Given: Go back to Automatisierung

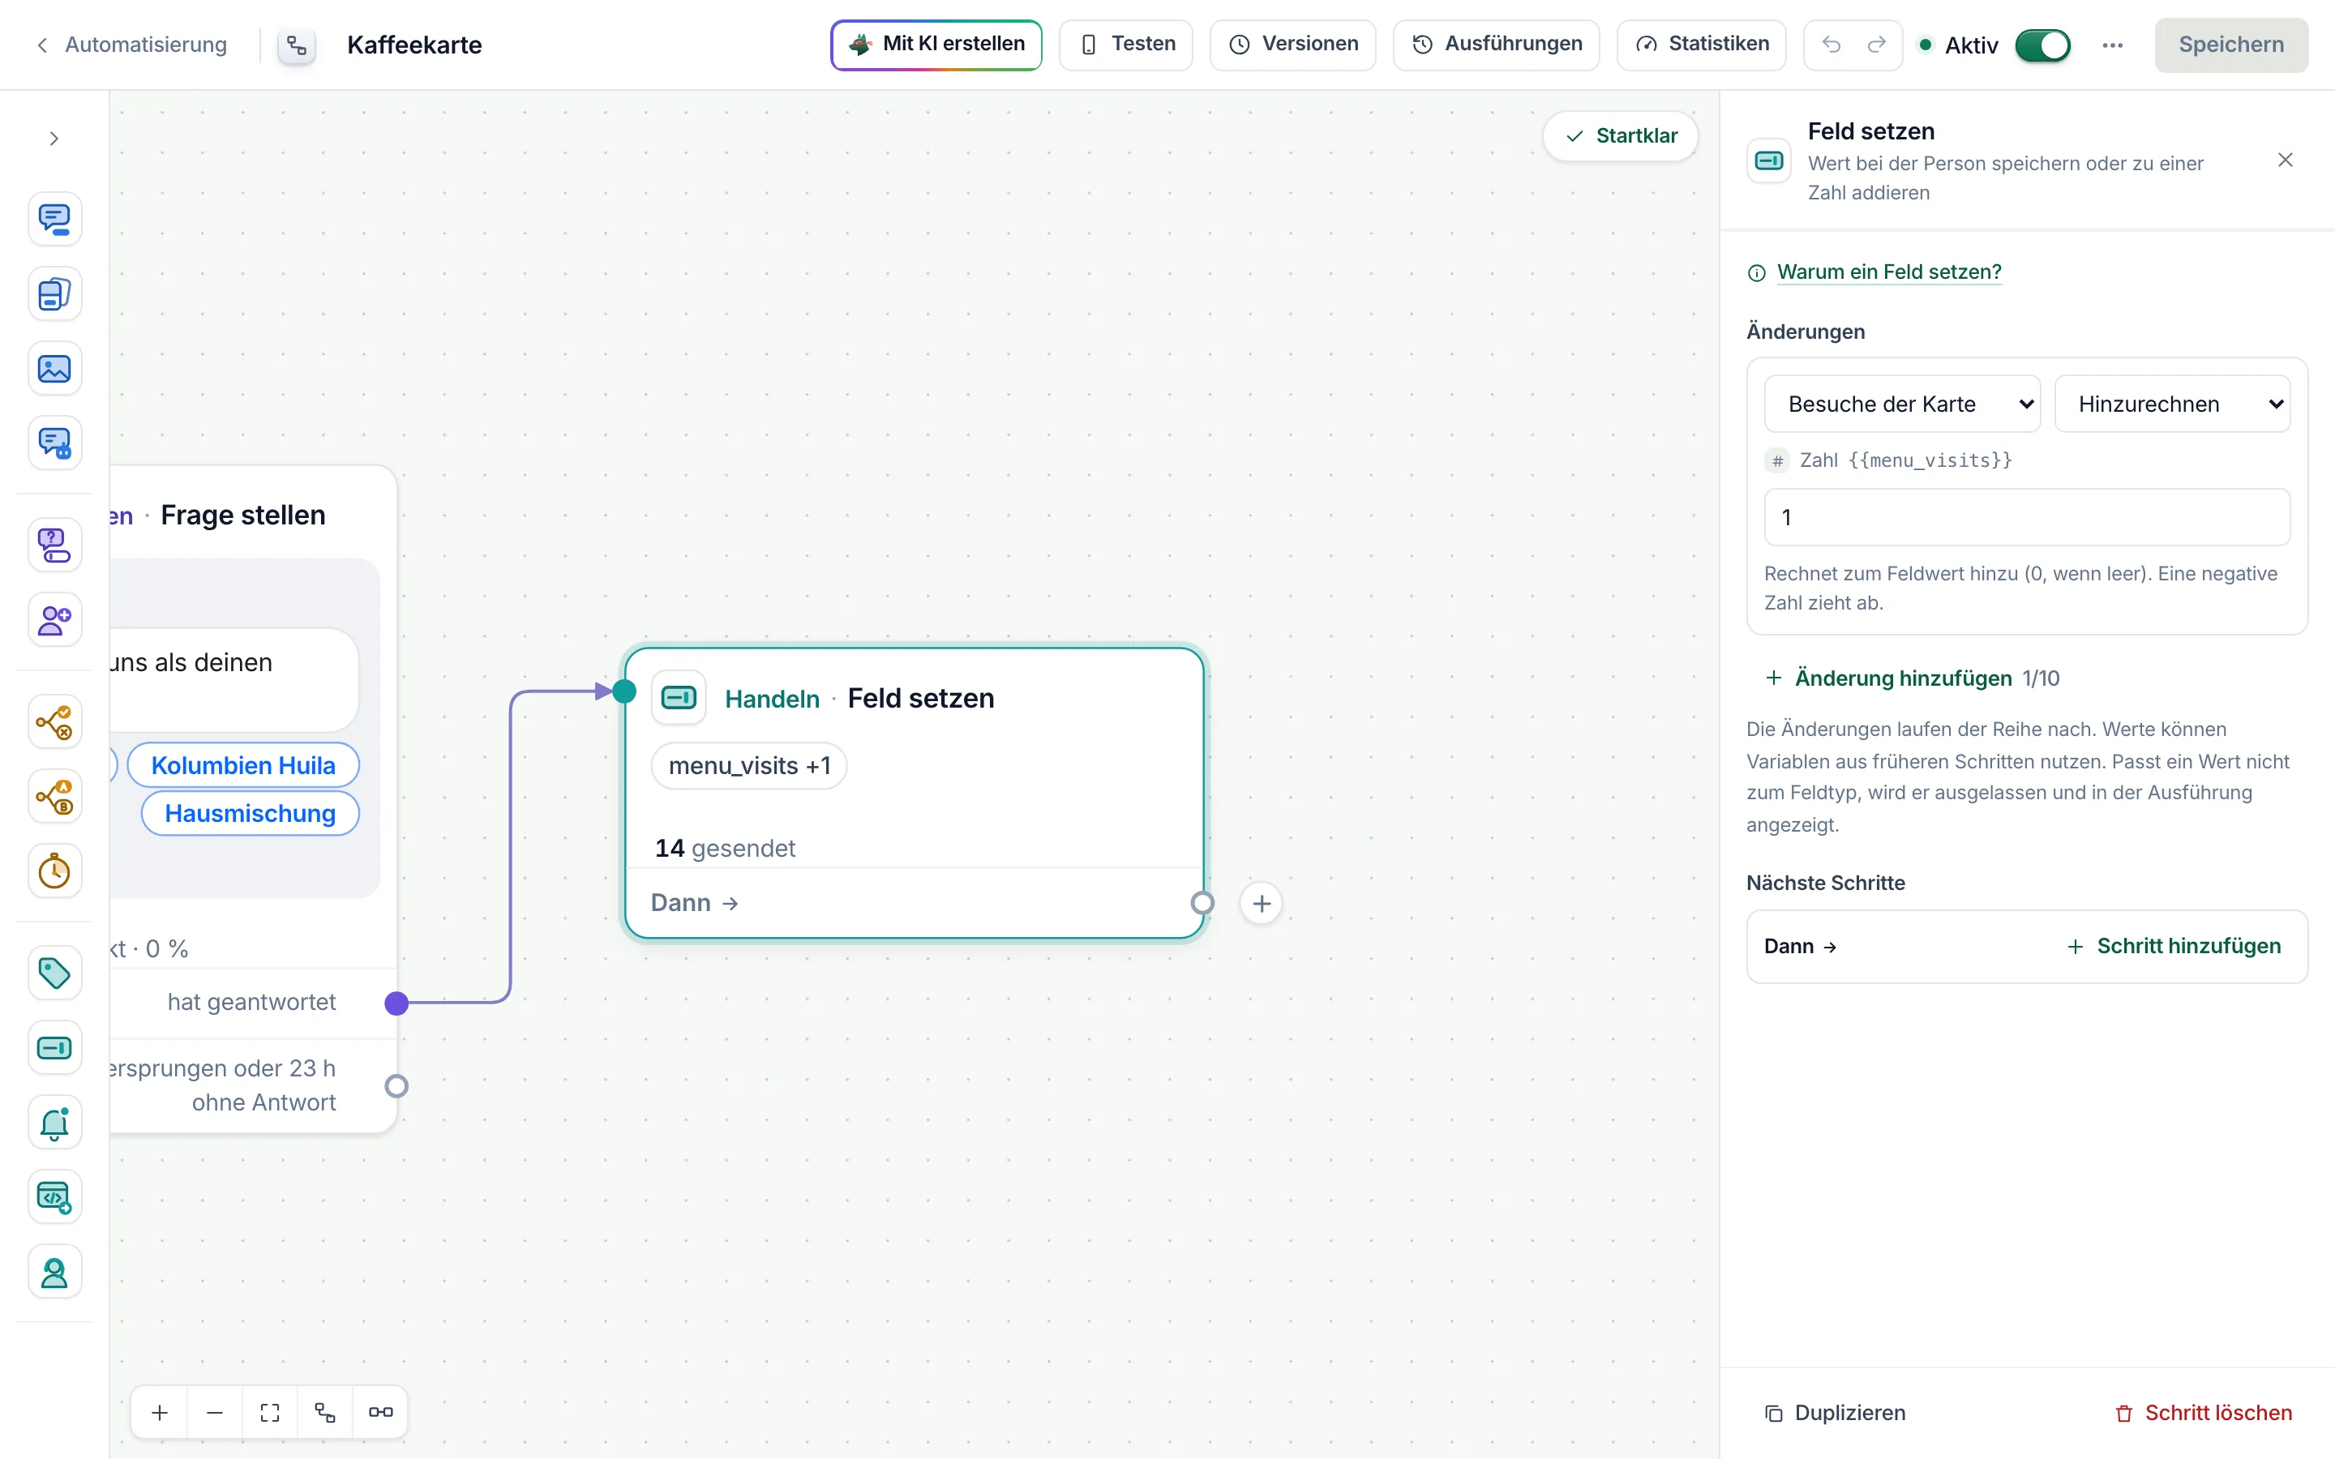Looking at the screenshot, I should tap(132, 45).
